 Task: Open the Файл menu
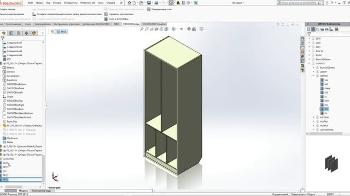click(31, 3)
